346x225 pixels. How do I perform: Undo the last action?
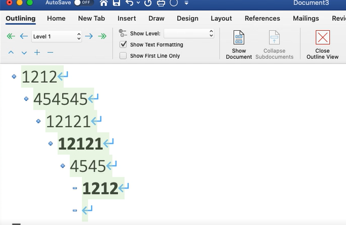click(130, 3)
